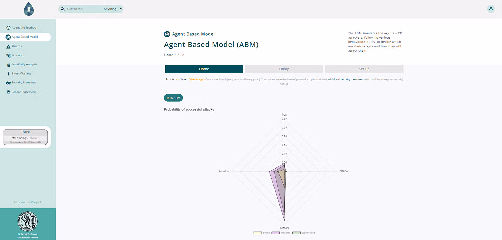Click the Sensitivity Analysis sidebar icon
The image size is (502, 240).
tap(8, 65)
